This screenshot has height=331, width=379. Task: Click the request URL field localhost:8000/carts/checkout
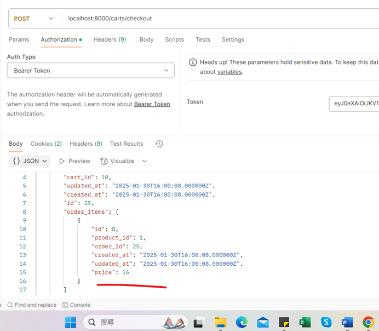click(110, 19)
